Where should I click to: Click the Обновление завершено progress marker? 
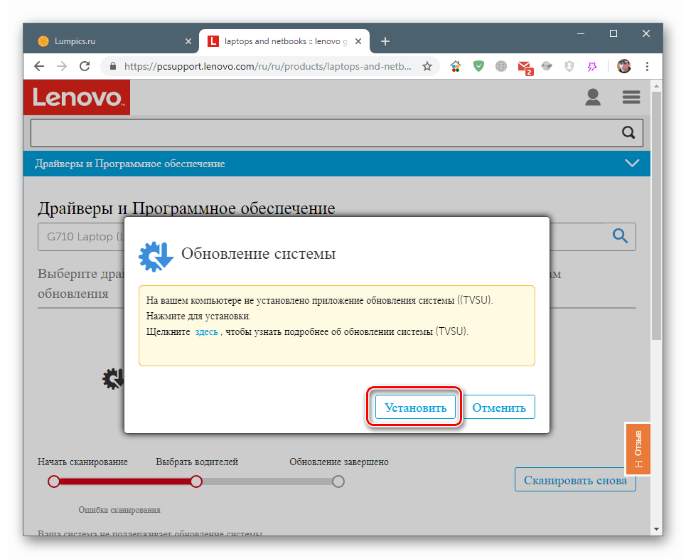[x=338, y=481]
